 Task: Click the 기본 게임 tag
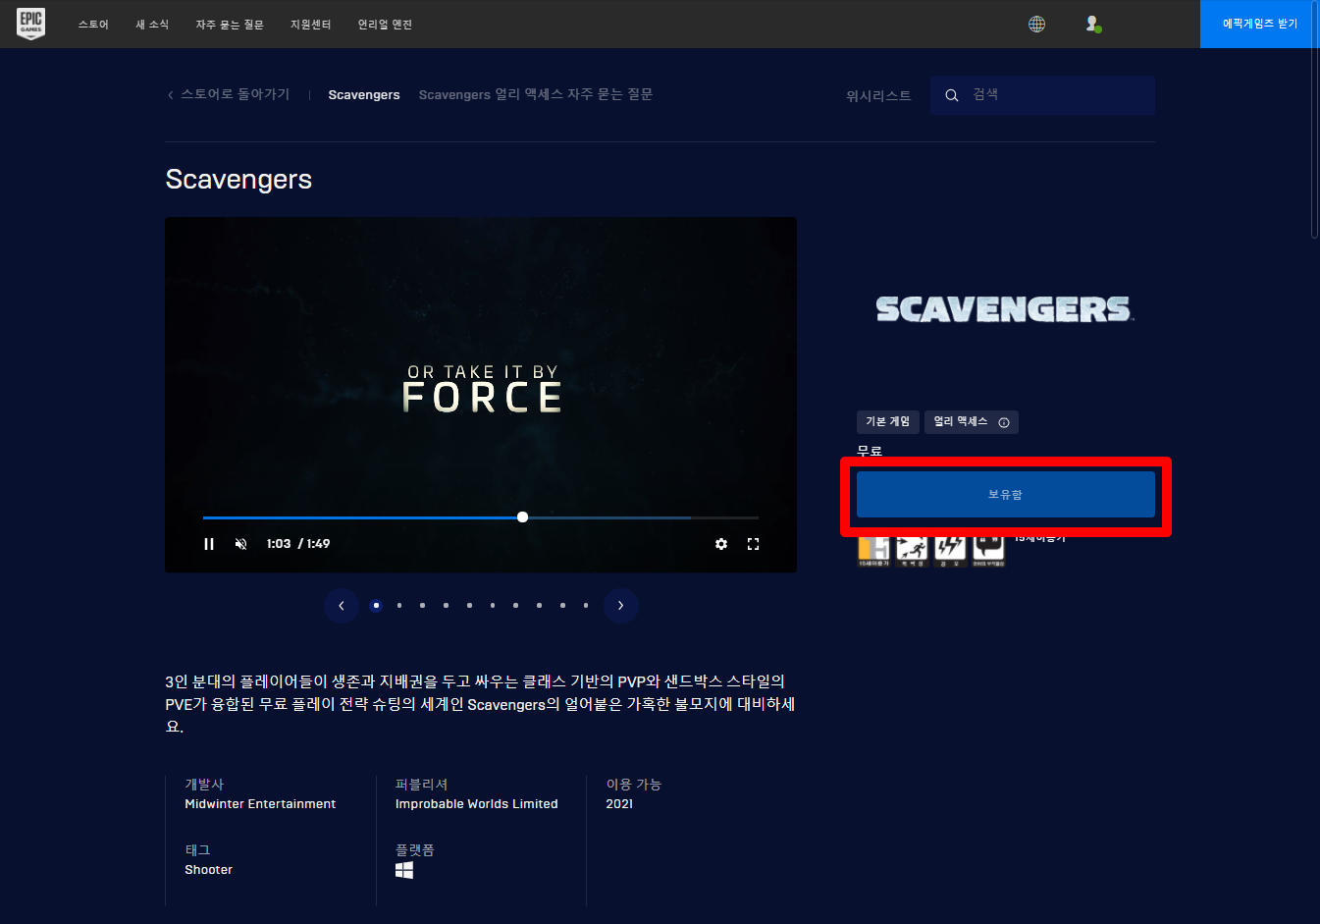pos(888,422)
